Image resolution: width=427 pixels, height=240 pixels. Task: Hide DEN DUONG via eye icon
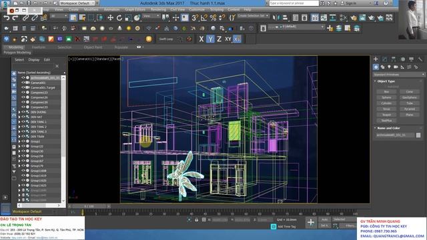(23, 112)
